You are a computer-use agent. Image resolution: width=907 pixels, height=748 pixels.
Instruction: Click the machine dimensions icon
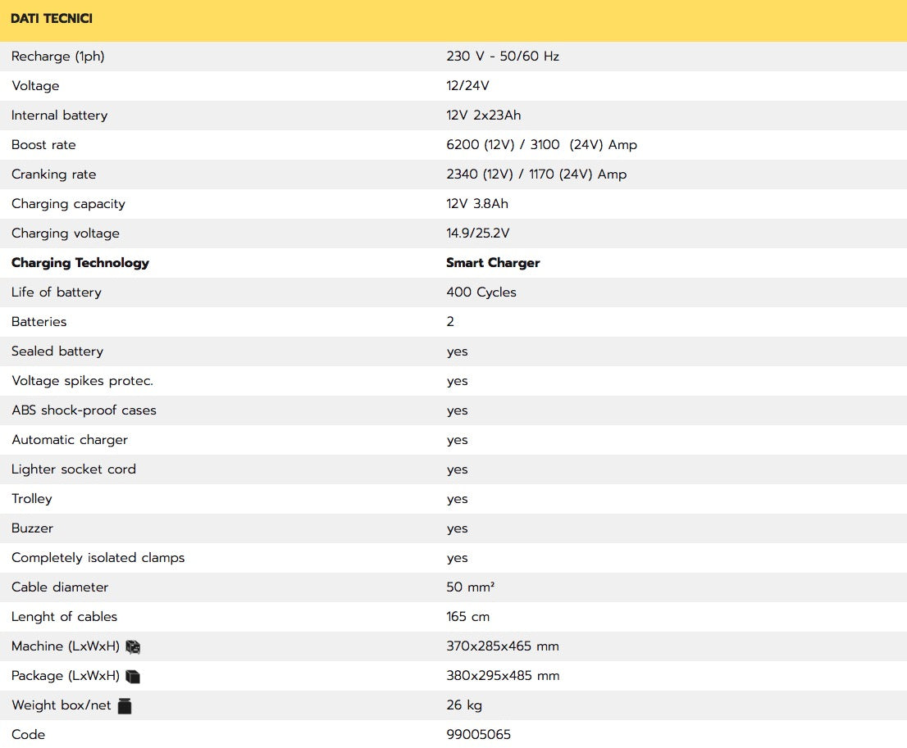pyautogui.click(x=133, y=646)
